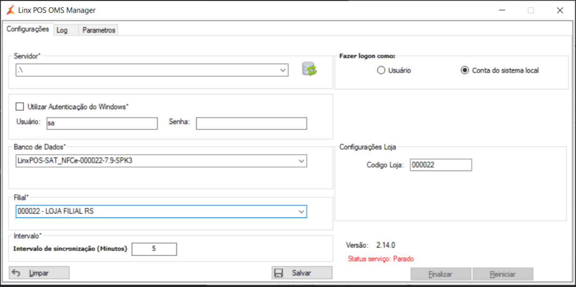Focus the Senha password field
This screenshot has width=576, height=287.
click(x=251, y=124)
